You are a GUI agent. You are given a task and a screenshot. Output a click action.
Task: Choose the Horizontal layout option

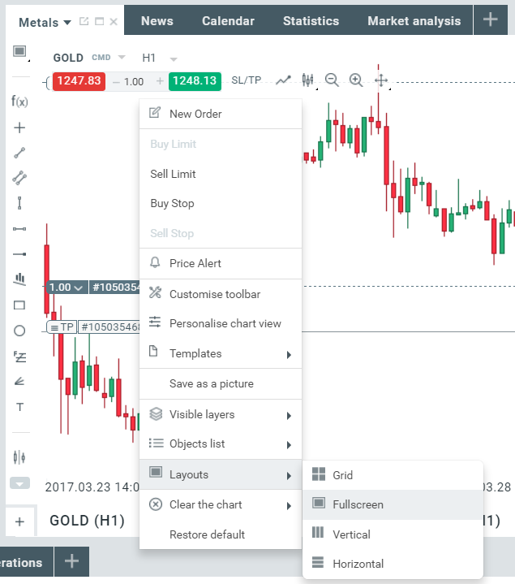tap(358, 564)
